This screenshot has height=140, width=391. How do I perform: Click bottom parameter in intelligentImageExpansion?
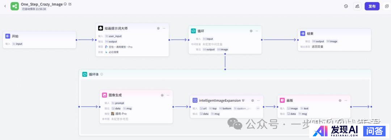click(225, 109)
